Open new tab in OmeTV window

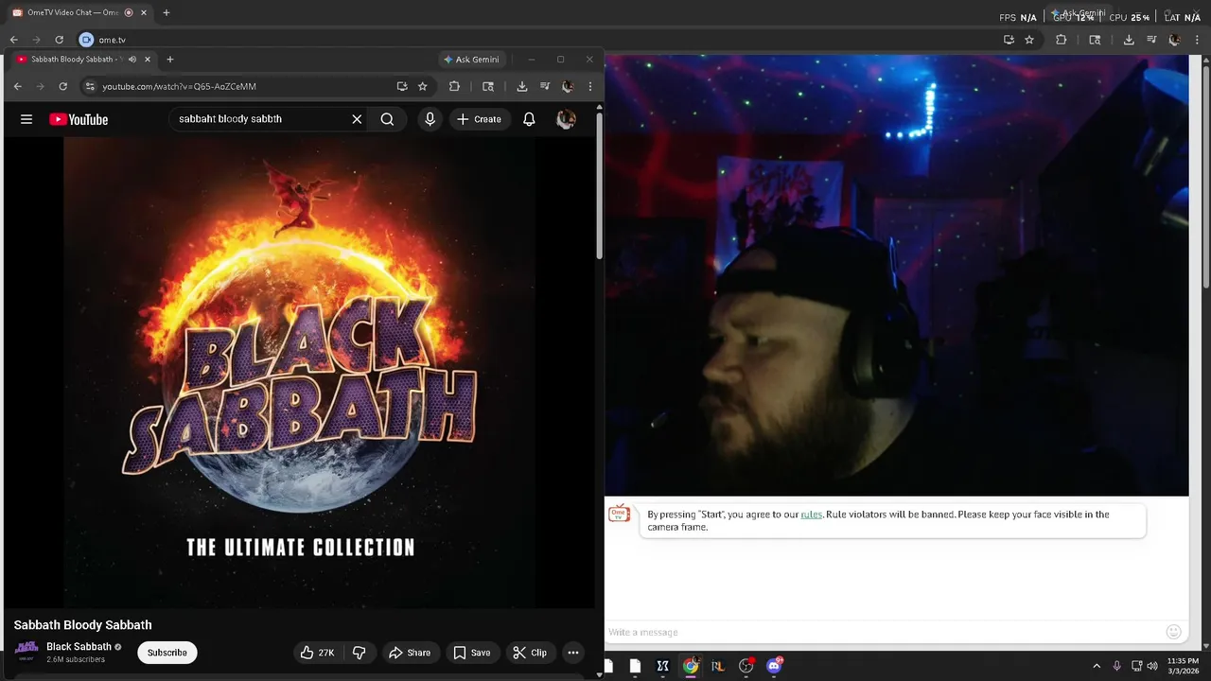pyautogui.click(x=167, y=13)
